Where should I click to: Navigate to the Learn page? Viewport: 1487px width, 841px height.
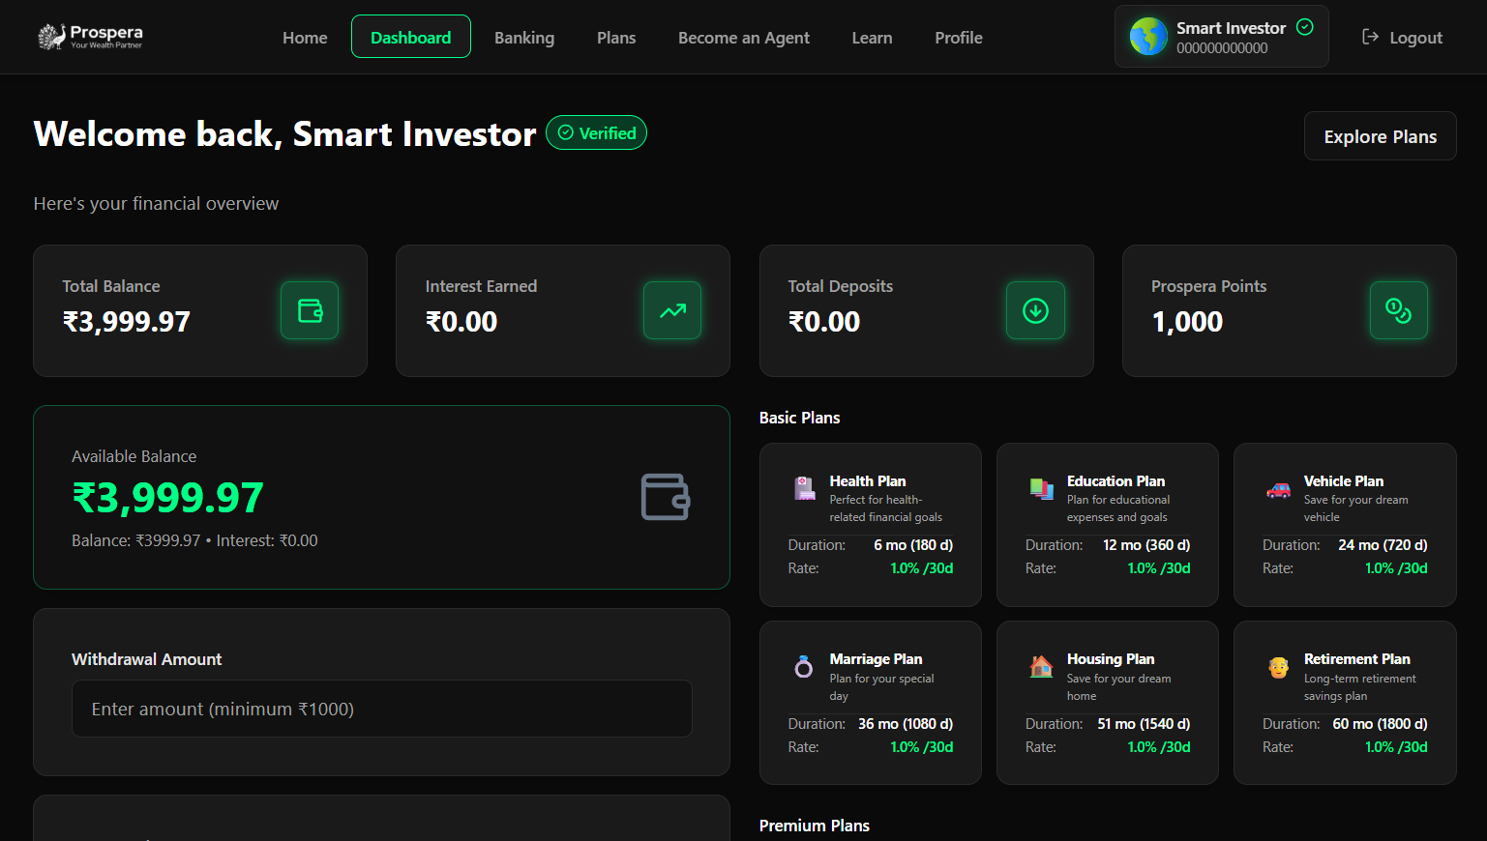pyautogui.click(x=872, y=38)
